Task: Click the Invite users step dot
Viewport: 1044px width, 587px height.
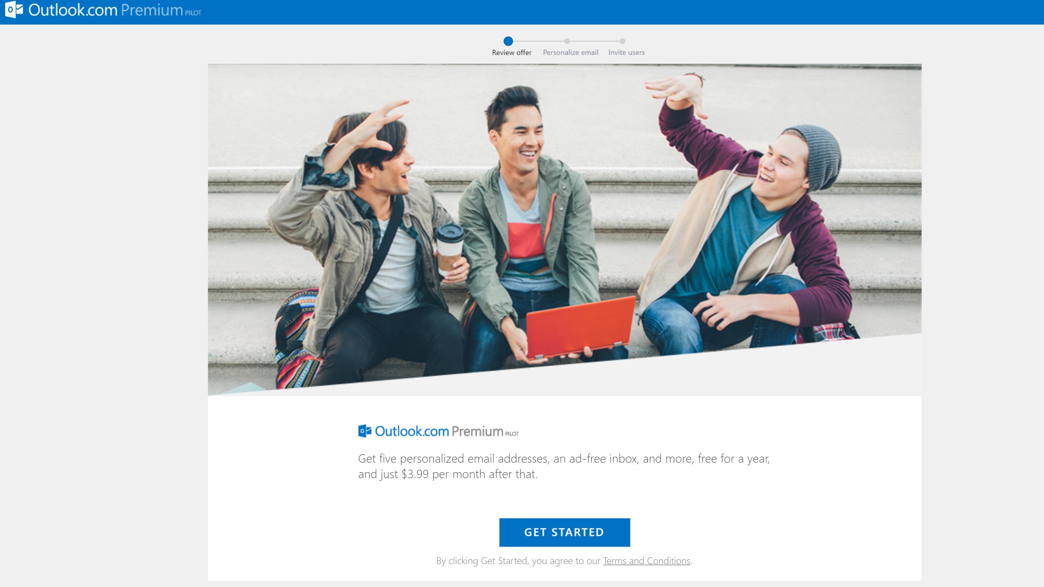Action: click(x=623, y=41)
